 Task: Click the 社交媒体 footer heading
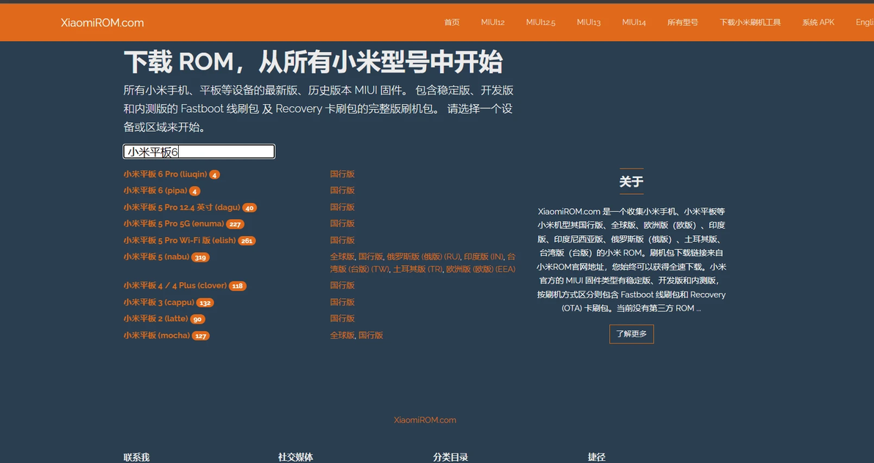click(x=295, y=457)
